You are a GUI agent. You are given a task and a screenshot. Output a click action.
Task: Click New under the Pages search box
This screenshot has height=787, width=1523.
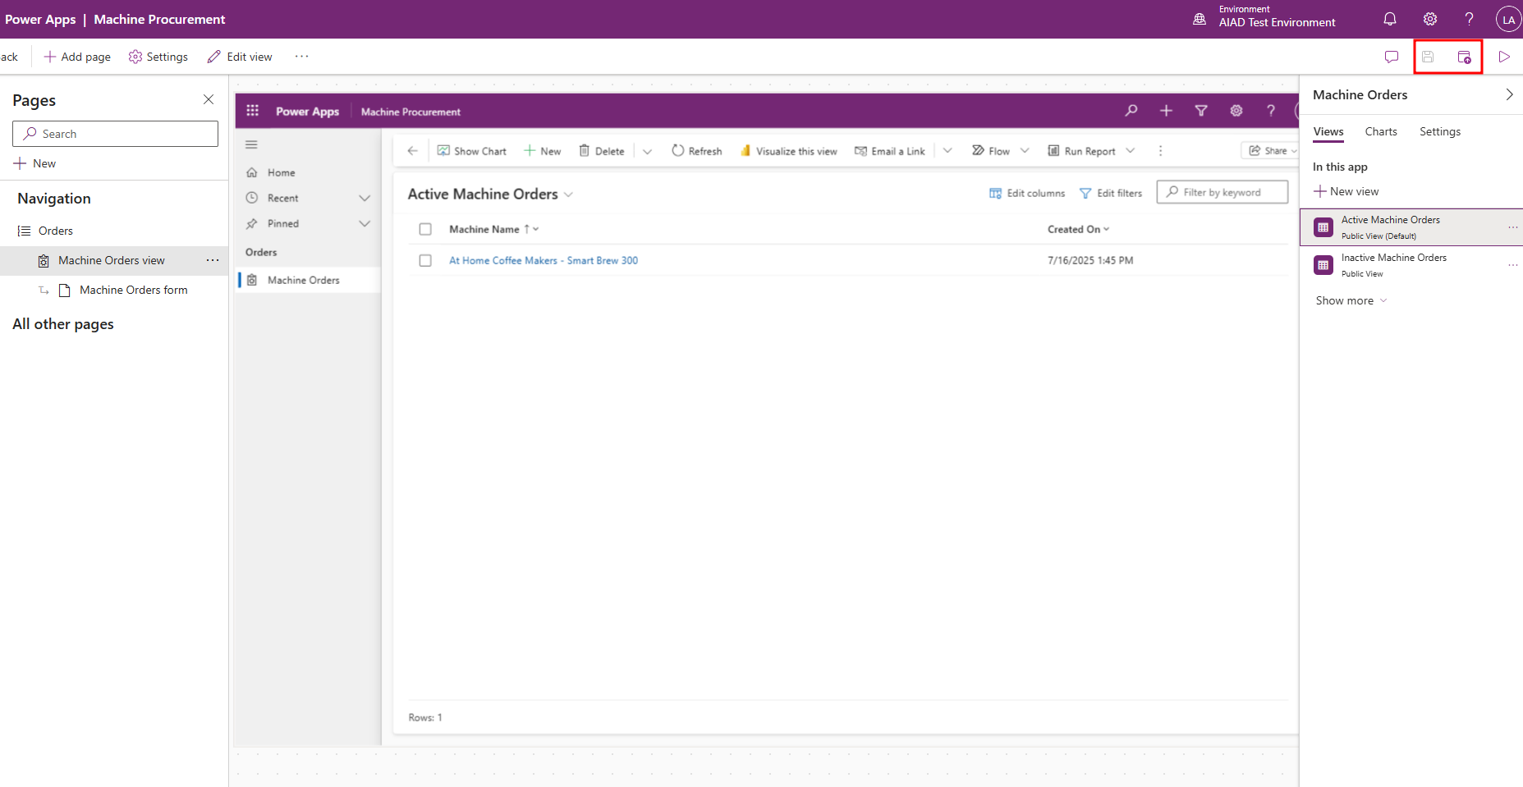(x=35, y=163)
